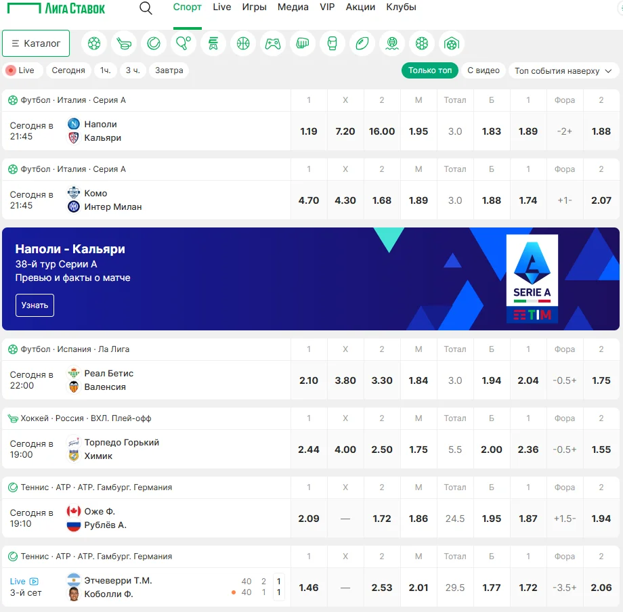Enable the С видео filter
Screen dimensions: 623x612
484,70
